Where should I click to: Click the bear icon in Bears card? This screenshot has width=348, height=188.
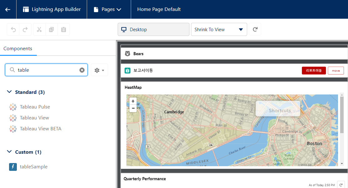[x=127, y=54]
